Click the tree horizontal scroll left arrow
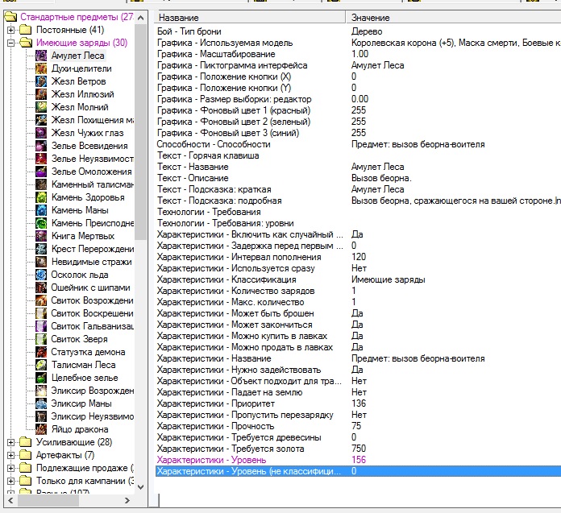Screen dimensions: 561x513 click(10, 500)
